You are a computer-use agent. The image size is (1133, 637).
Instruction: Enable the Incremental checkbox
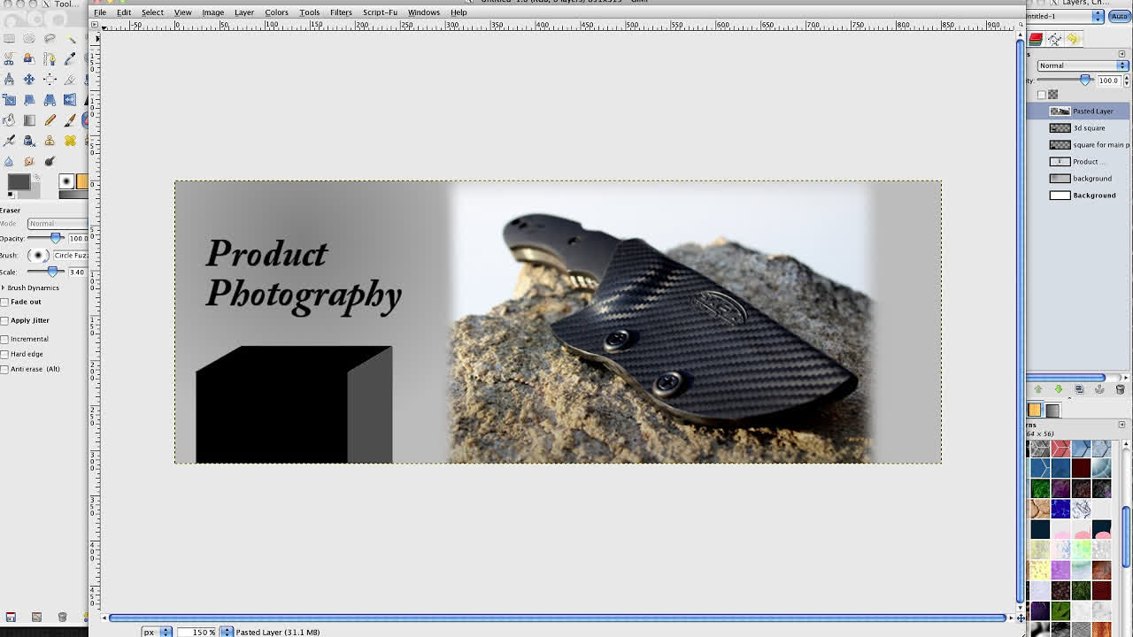pyautogui.click(x=4, y=339)
